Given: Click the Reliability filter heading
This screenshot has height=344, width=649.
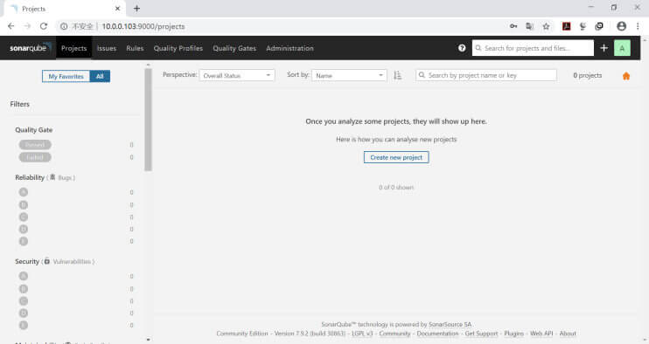Looking at the screenshot, I should (x=30, y=177).
